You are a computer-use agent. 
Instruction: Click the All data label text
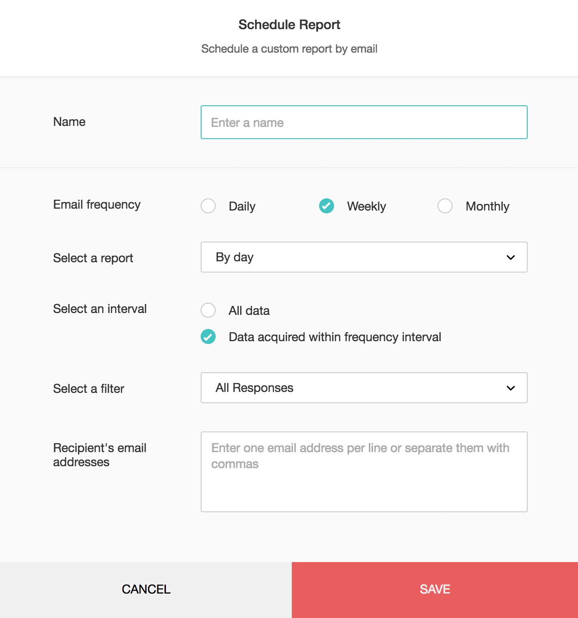point(249,311)
